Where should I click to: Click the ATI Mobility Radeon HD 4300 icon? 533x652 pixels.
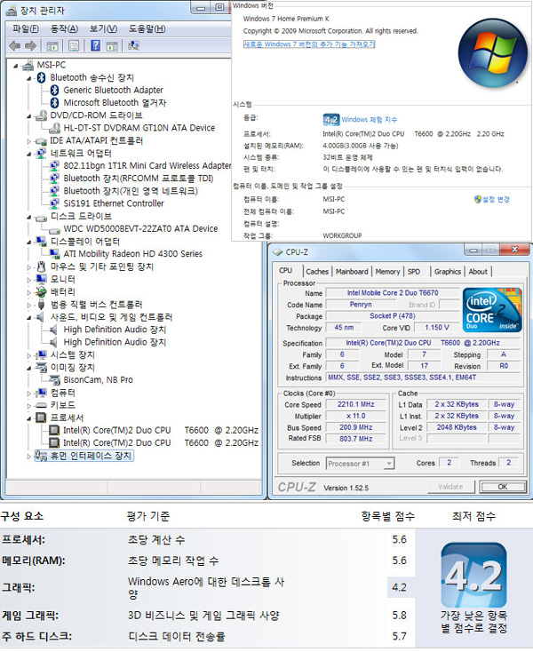click(54, 254)
